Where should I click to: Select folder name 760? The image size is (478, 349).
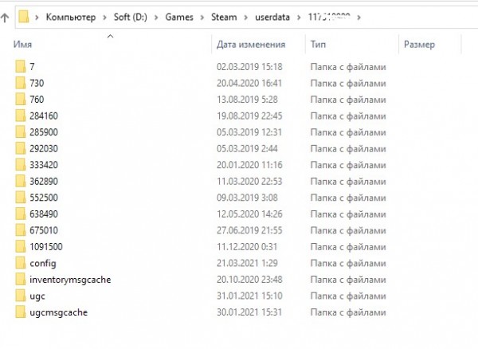click(37, 100)
